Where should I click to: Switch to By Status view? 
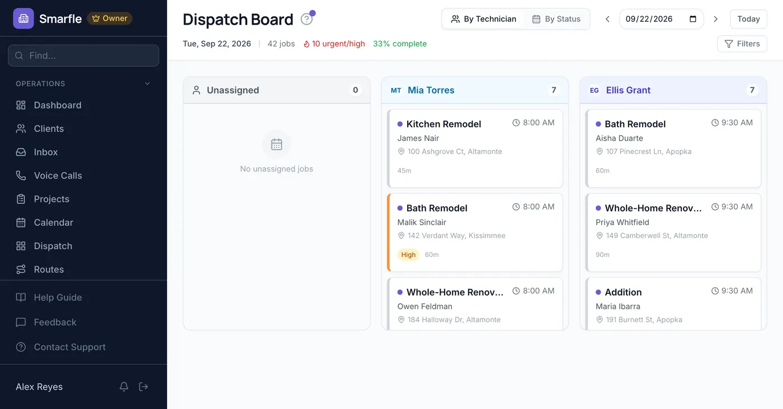[556, 19]
